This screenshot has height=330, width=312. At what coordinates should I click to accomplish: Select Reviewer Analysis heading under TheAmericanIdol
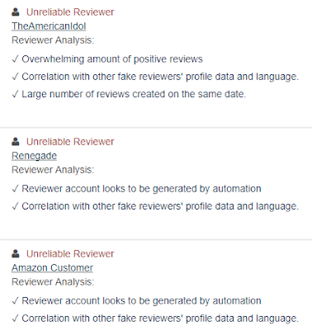pos(53,40)
